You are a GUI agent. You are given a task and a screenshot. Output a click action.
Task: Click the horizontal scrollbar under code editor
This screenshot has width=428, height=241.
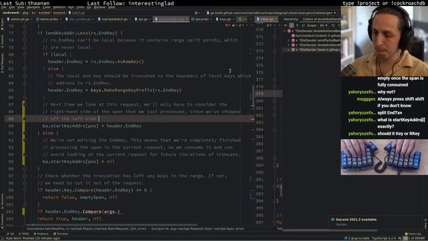pyautogui.click(x=112, y=225)
